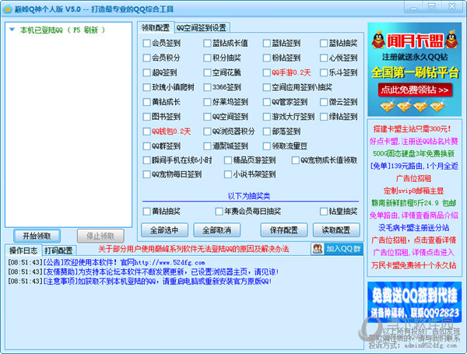Screen dimensions: 467x354
Task: Tick the 小说书架签到 checkbox
Action: point(228,174)
